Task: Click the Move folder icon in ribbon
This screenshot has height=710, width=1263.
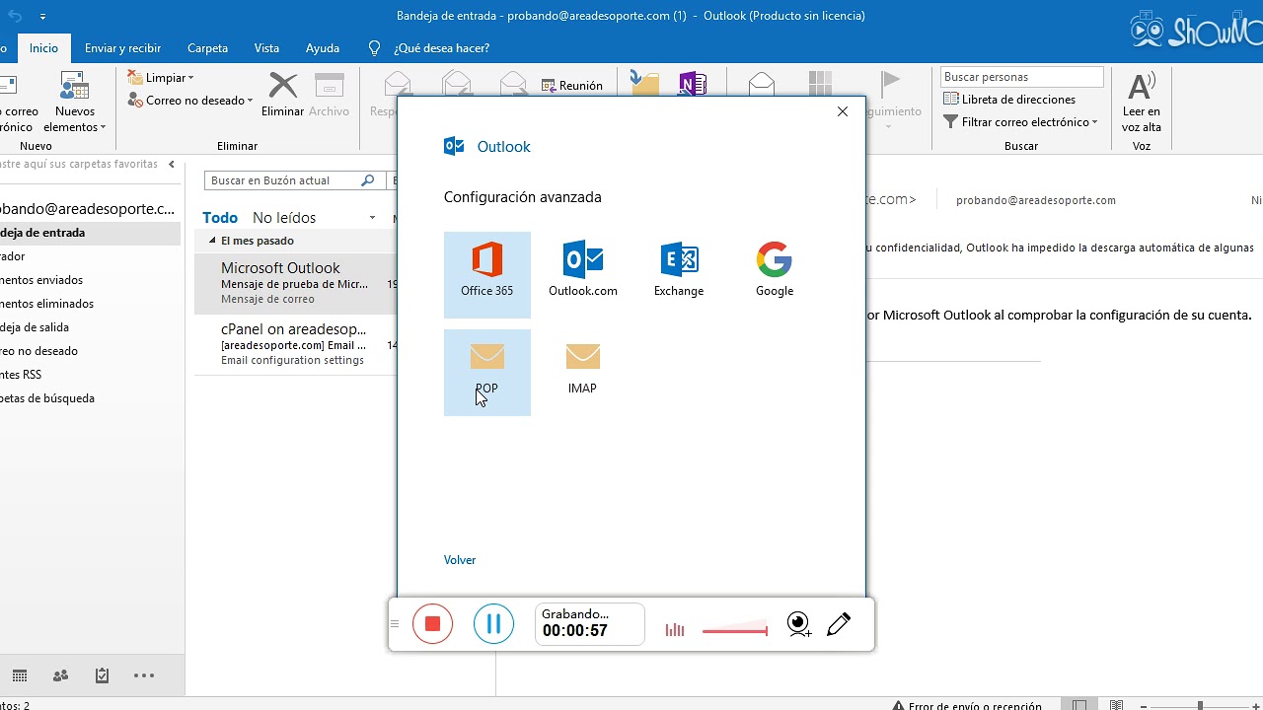Action: tap(643, 84)
